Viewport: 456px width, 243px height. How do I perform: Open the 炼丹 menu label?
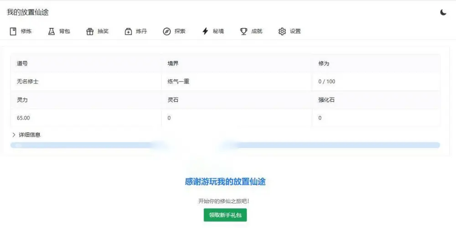click(141, 31)
